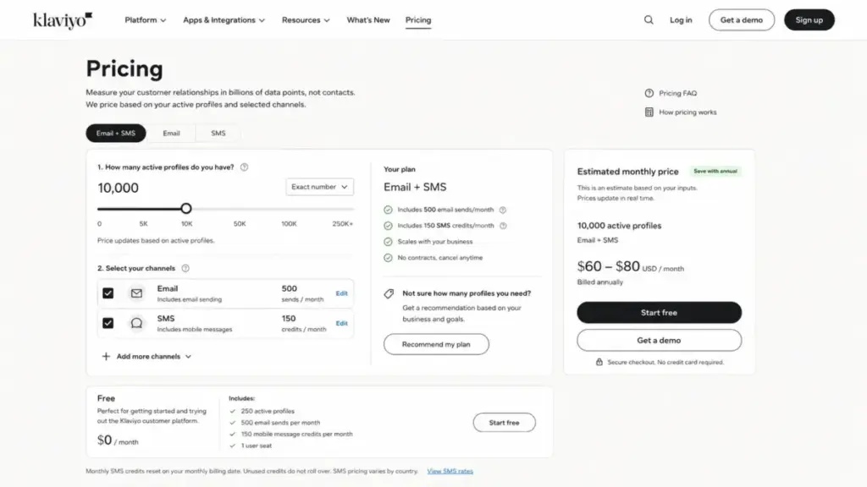This screenshot has width=867, height=487.
Task: Click the 10,000 profiles number field
Action: pos(119,188)
